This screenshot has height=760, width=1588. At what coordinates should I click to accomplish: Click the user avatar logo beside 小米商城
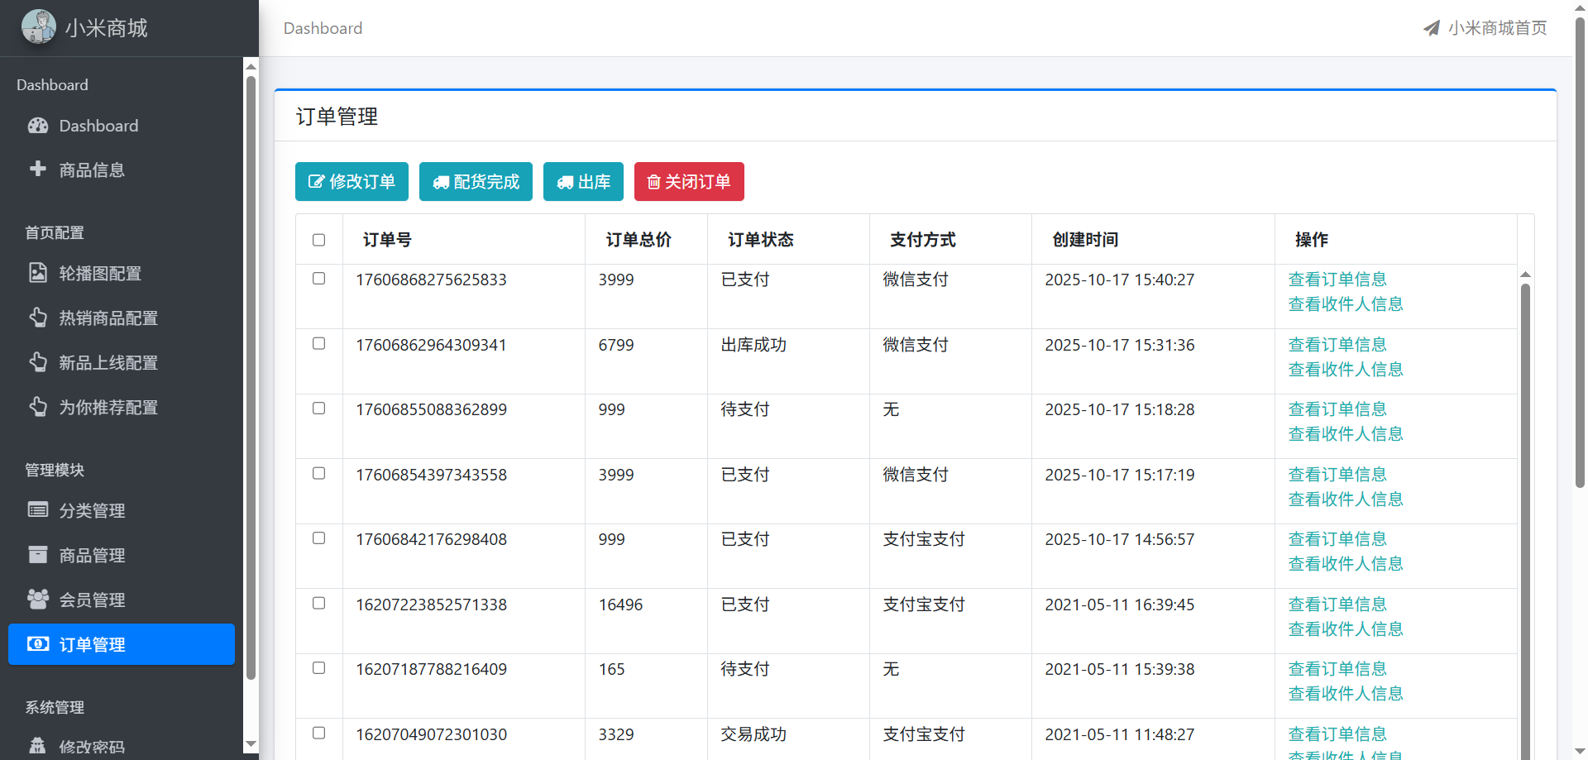click(38, 26)
